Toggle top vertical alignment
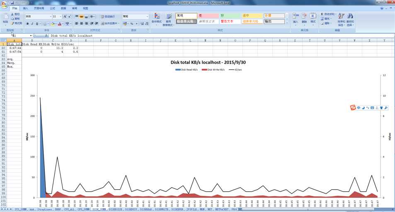 [77, 17]
